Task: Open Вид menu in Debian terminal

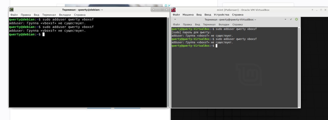Action: click(x=36, y=15)
